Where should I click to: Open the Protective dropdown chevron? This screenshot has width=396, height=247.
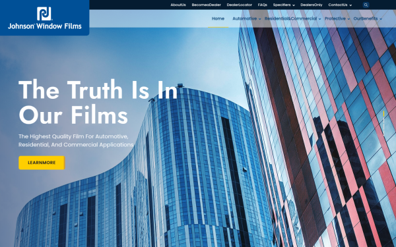(348, 19)
